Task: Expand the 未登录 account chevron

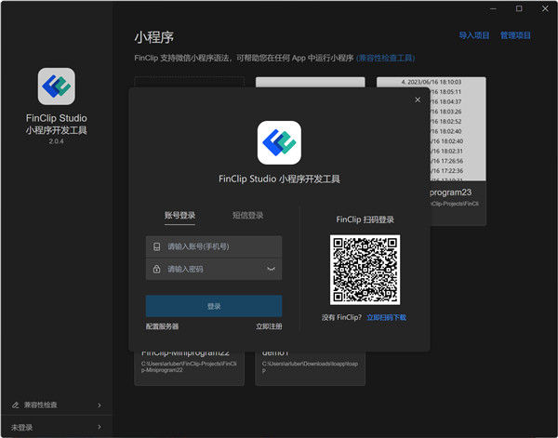Action: click(x=100, y=427)
